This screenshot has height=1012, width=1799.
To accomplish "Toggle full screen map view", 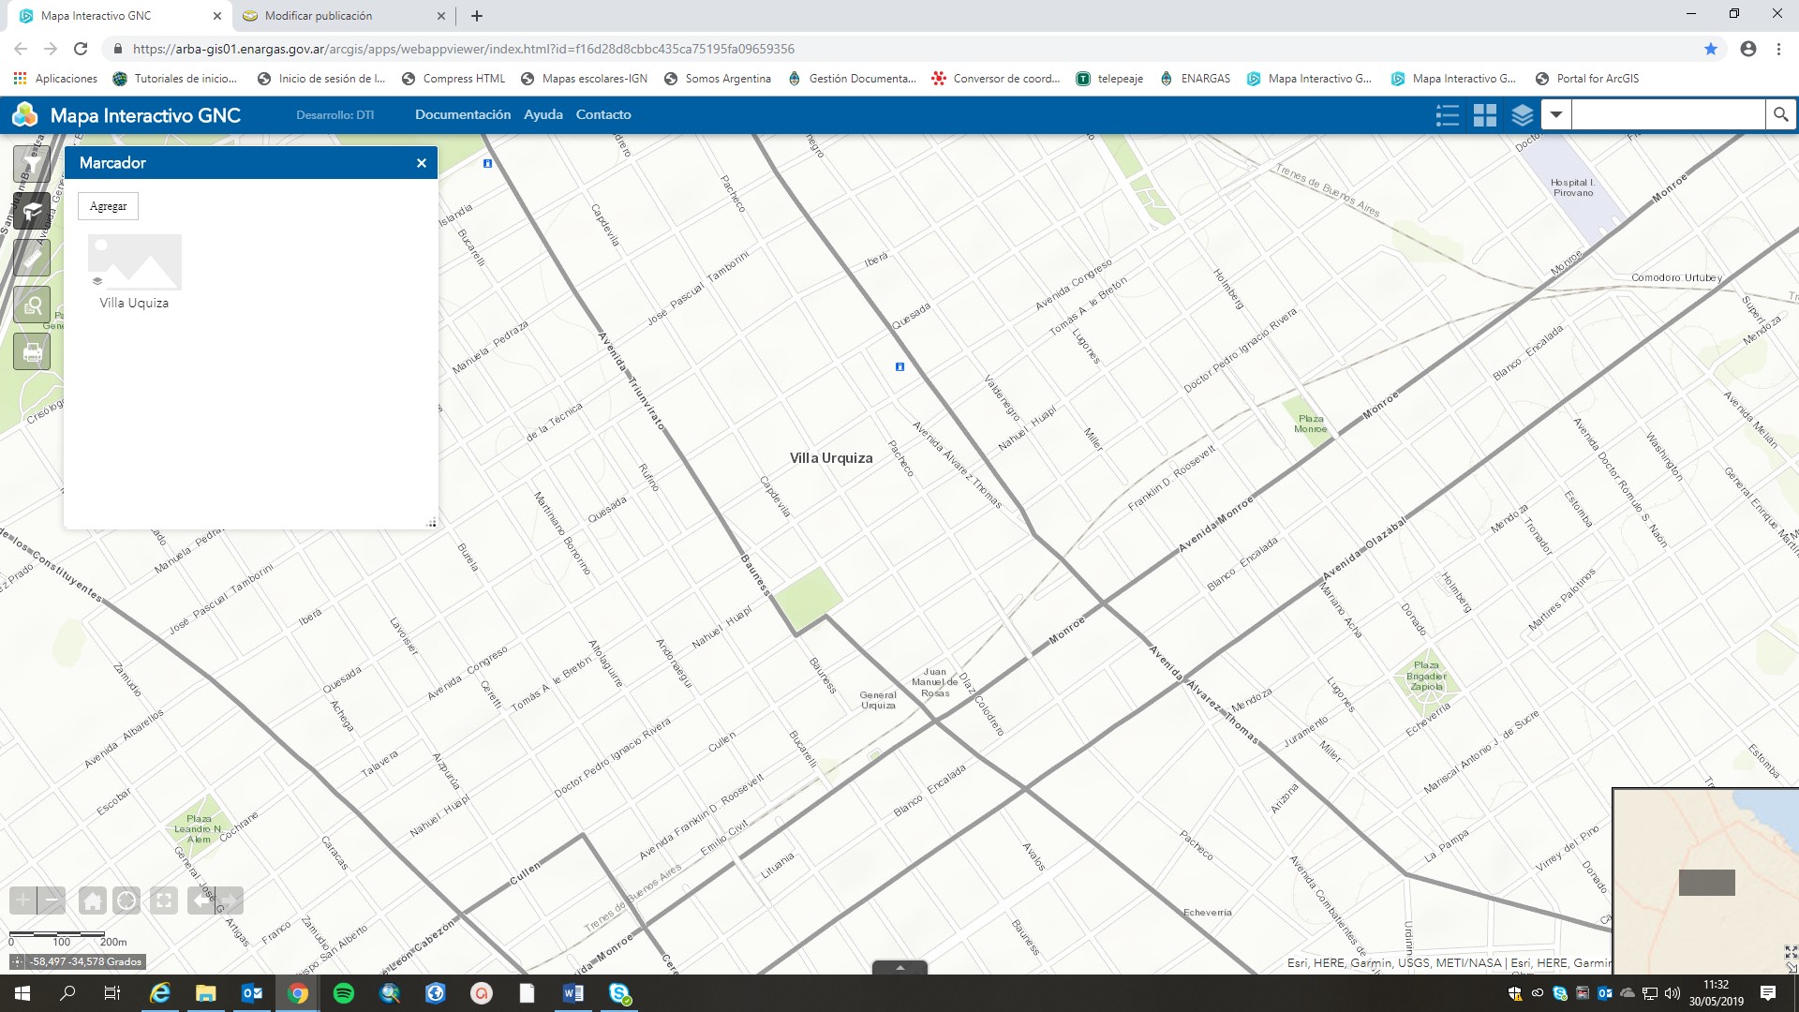I will coord(164,900).
